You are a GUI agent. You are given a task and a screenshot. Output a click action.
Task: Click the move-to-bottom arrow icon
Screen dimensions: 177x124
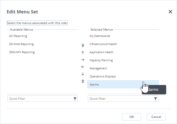[83, 81]
